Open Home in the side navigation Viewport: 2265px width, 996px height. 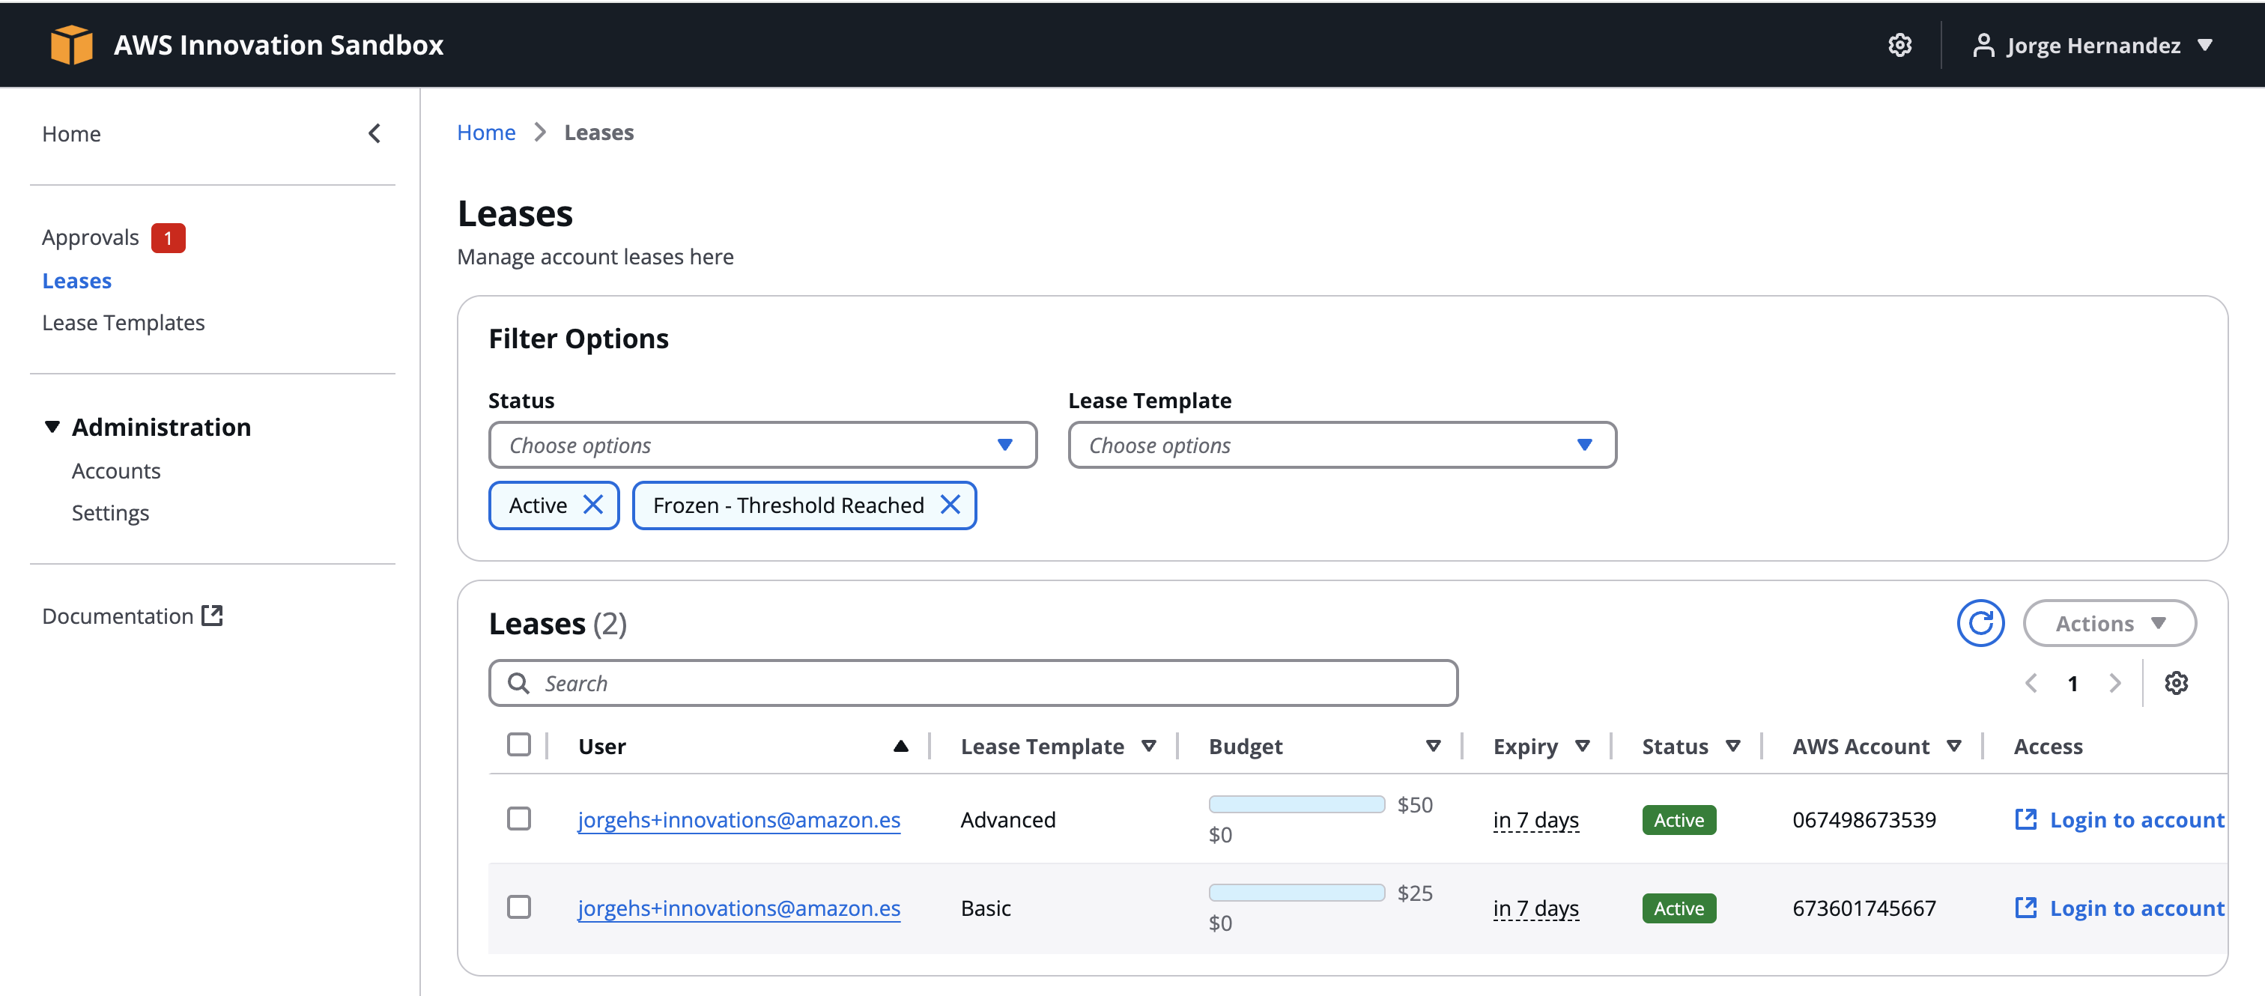[71, 133]
